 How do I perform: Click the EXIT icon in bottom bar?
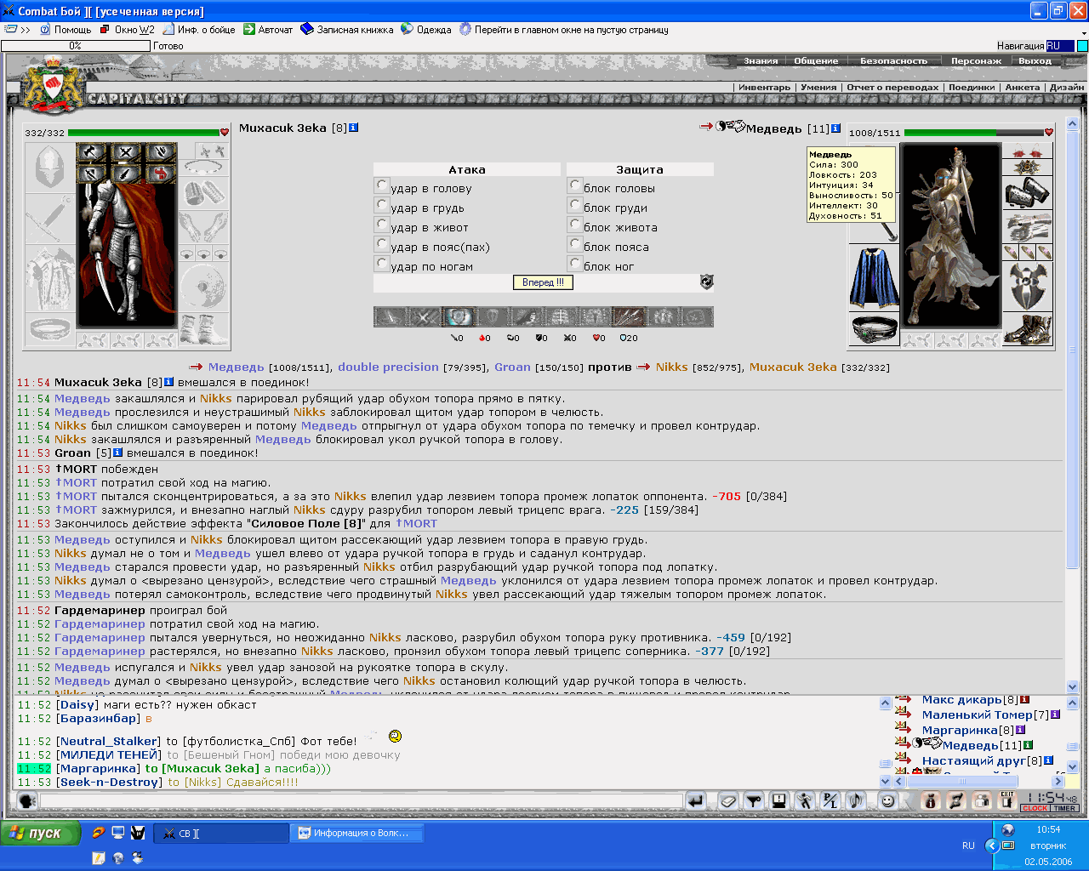(x=1006, y=800)
